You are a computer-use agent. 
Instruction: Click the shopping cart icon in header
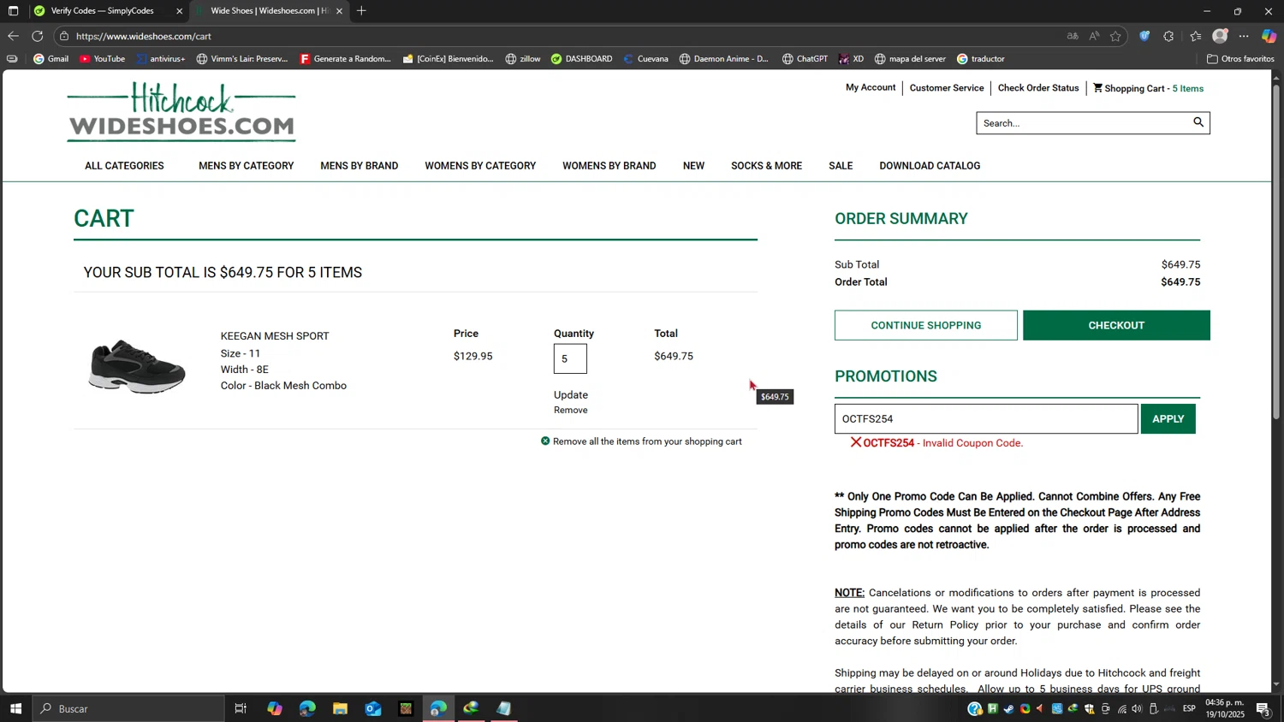pyautogui.click(x=1097, y=87)
